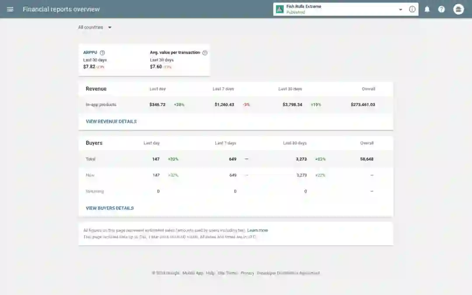
Task: Click the $7.82 ARPPU value
Action: pos(89,67)
